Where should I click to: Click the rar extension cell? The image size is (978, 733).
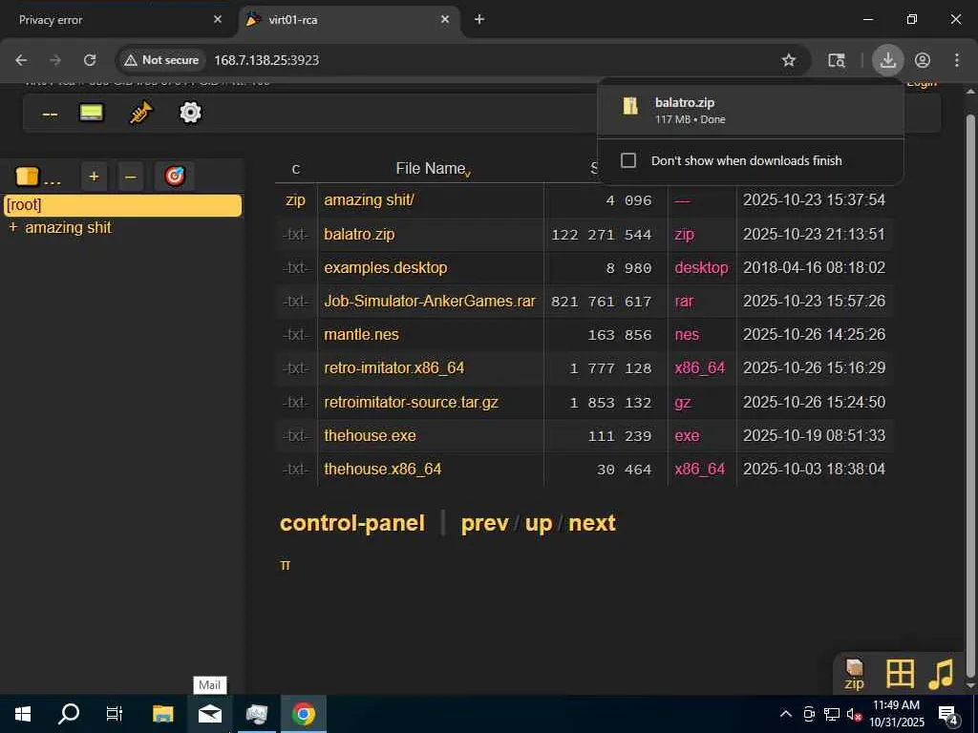click(x=684, y=301)
